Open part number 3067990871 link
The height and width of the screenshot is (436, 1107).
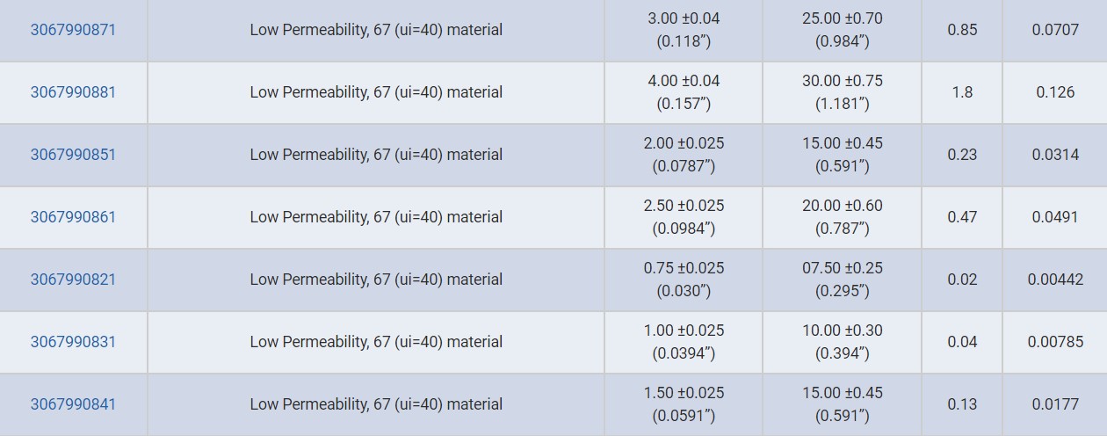[73, 30]
